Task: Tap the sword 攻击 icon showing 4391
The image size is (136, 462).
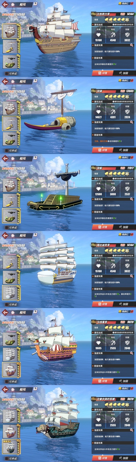Action: coord(113,112)
